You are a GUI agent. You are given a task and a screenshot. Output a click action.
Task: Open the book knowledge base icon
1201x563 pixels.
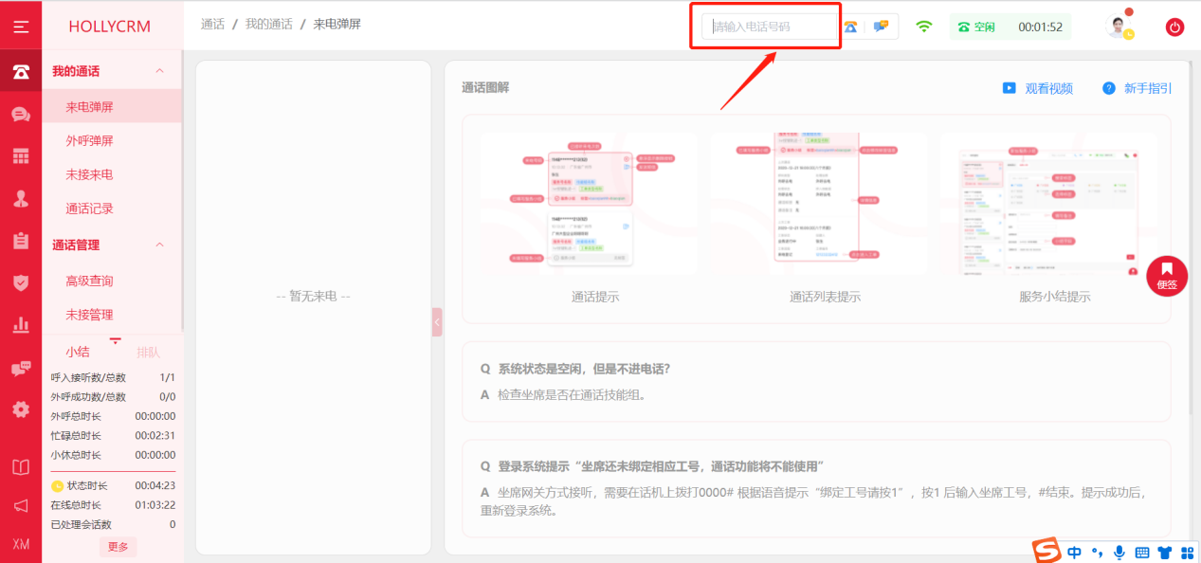click(21, 467)
